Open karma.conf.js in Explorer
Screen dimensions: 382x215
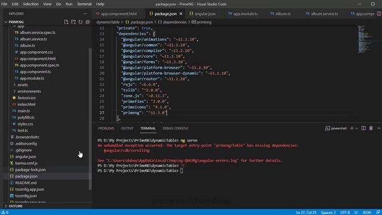(x=26, y=163)
